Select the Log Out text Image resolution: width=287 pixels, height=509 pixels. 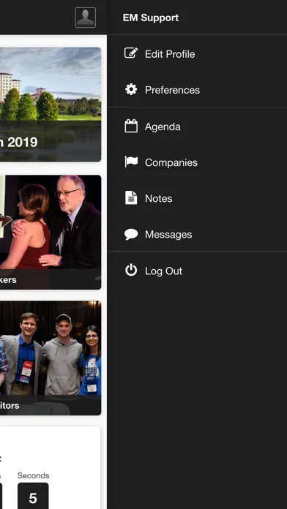pyautogui.click(x=163, y=271)
